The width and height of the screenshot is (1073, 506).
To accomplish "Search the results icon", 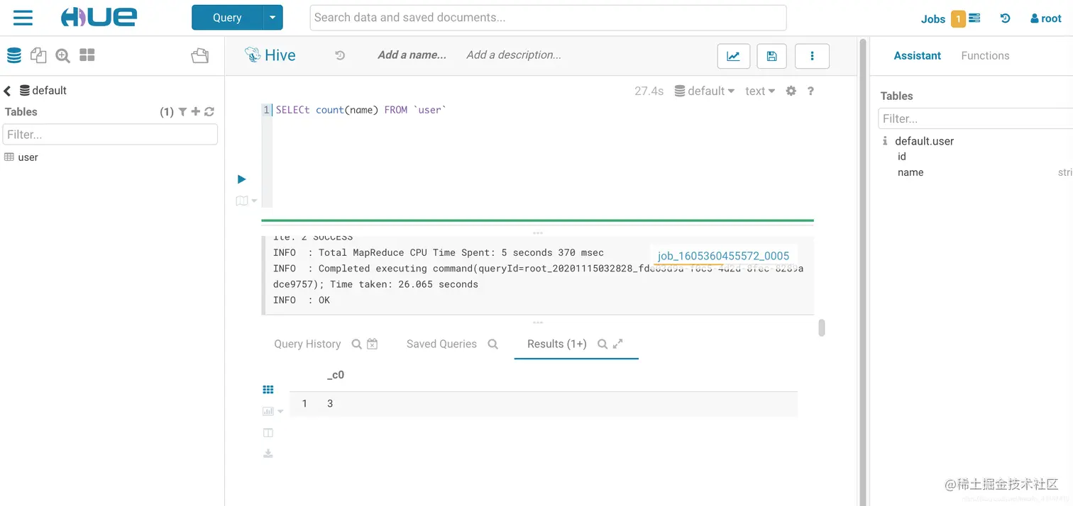I will (x=602, y=344).
